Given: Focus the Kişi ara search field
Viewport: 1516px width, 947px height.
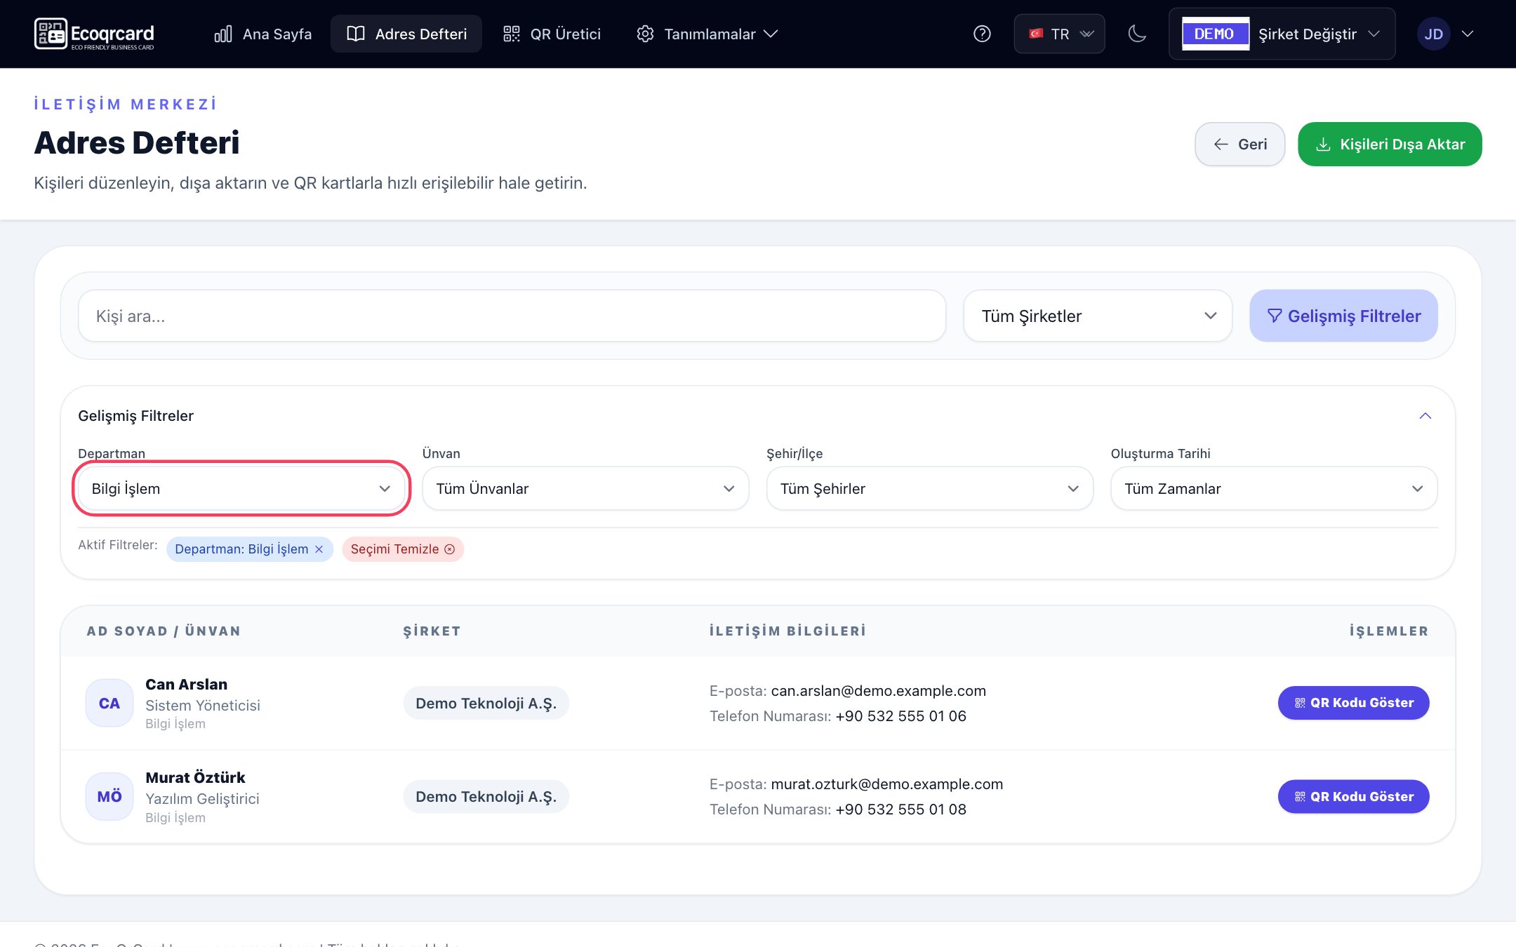Looking at the screenshot, I should click(x=512, y=316).
